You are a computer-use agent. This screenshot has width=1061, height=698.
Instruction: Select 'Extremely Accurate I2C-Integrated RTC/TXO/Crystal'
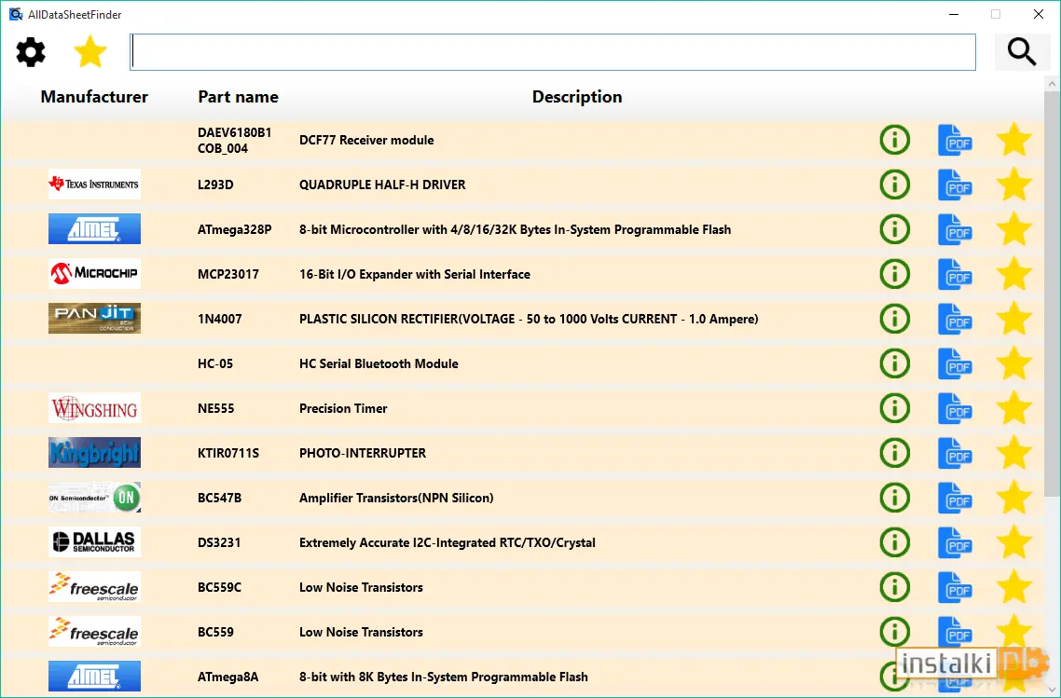(448, 542)
